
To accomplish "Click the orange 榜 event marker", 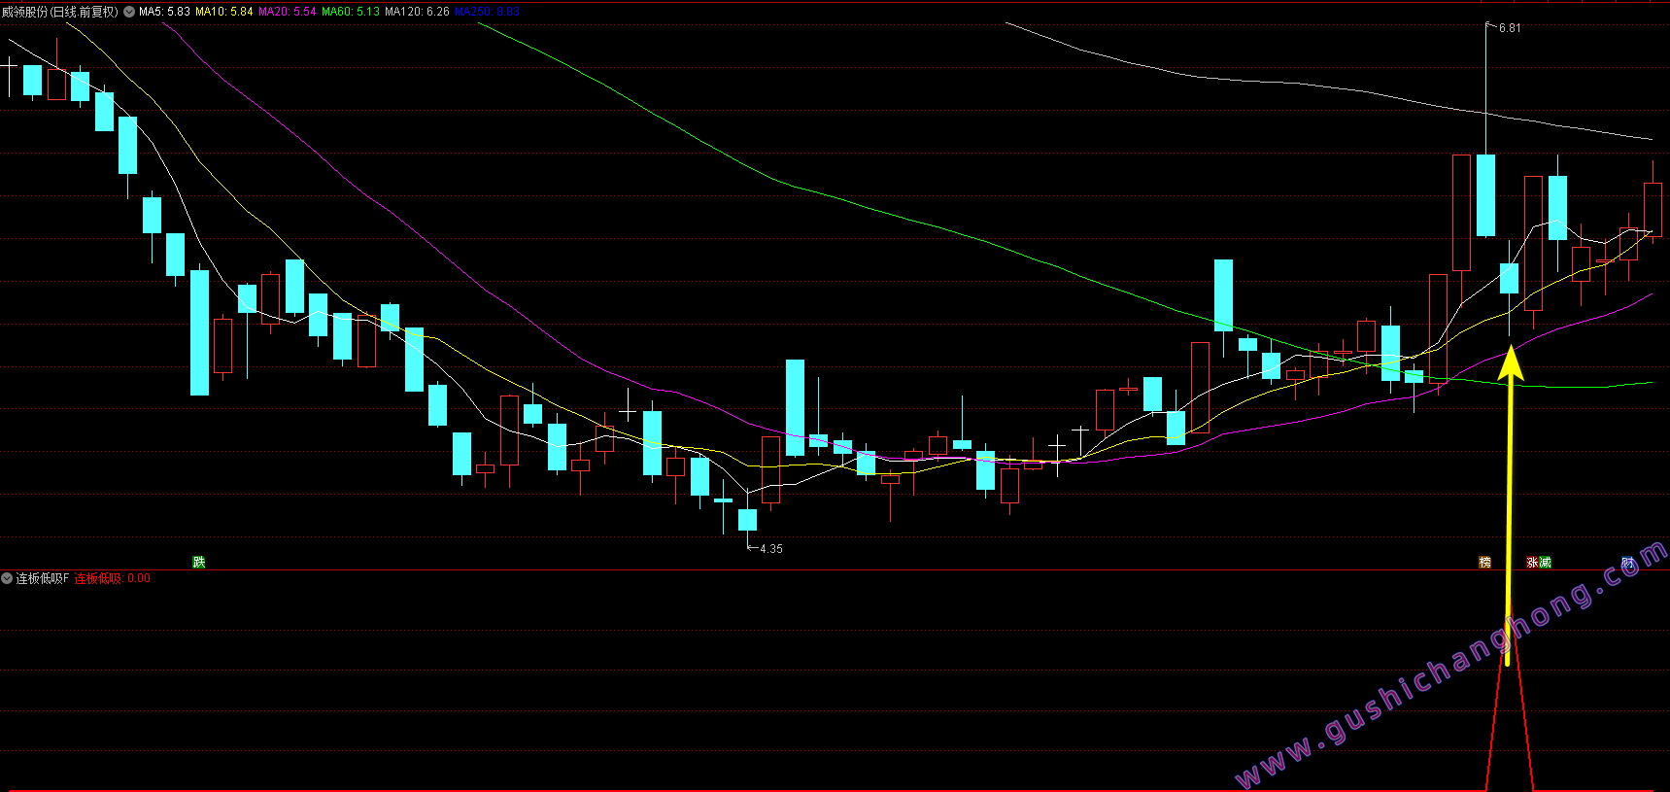I will point(1484,562).
